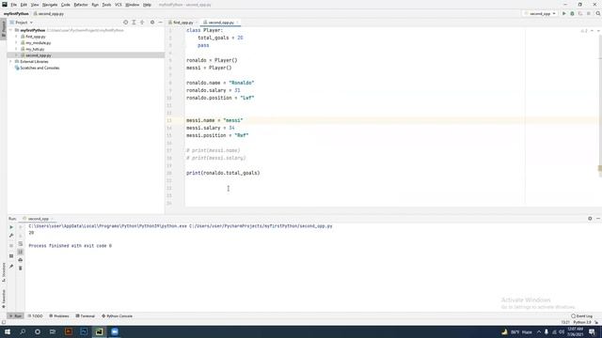Toggle soft-wrap in Run console
This screenshot has width=602, height=338.
21,244
